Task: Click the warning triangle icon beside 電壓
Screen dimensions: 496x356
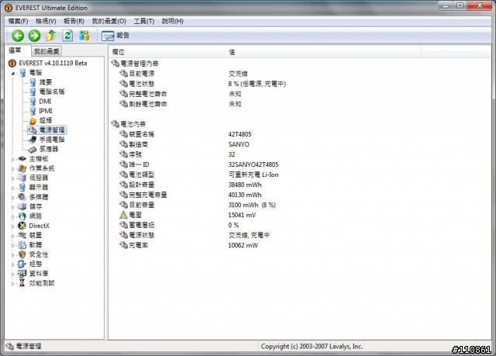Action: 123,215
